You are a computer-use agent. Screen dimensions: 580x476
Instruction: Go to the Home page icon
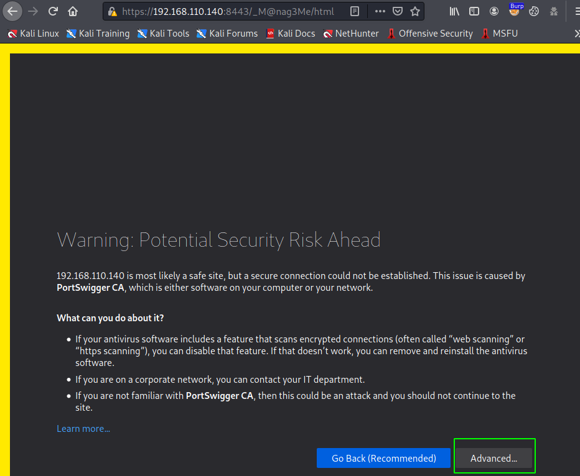point(73,11)
